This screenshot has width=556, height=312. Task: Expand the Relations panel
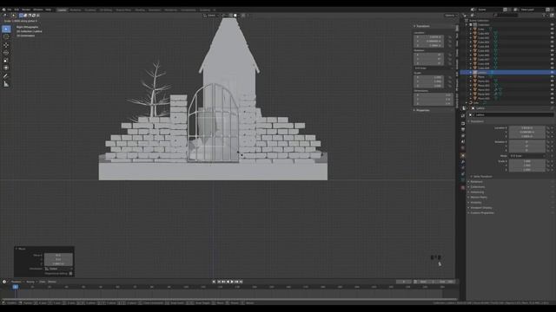(x=476, y=181)
